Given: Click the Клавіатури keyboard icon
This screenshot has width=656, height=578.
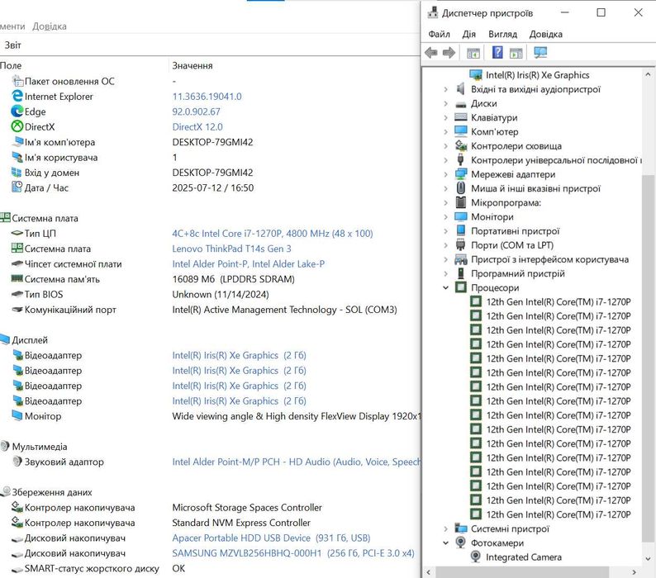Looking at the screenshot, I should point(461,117).
